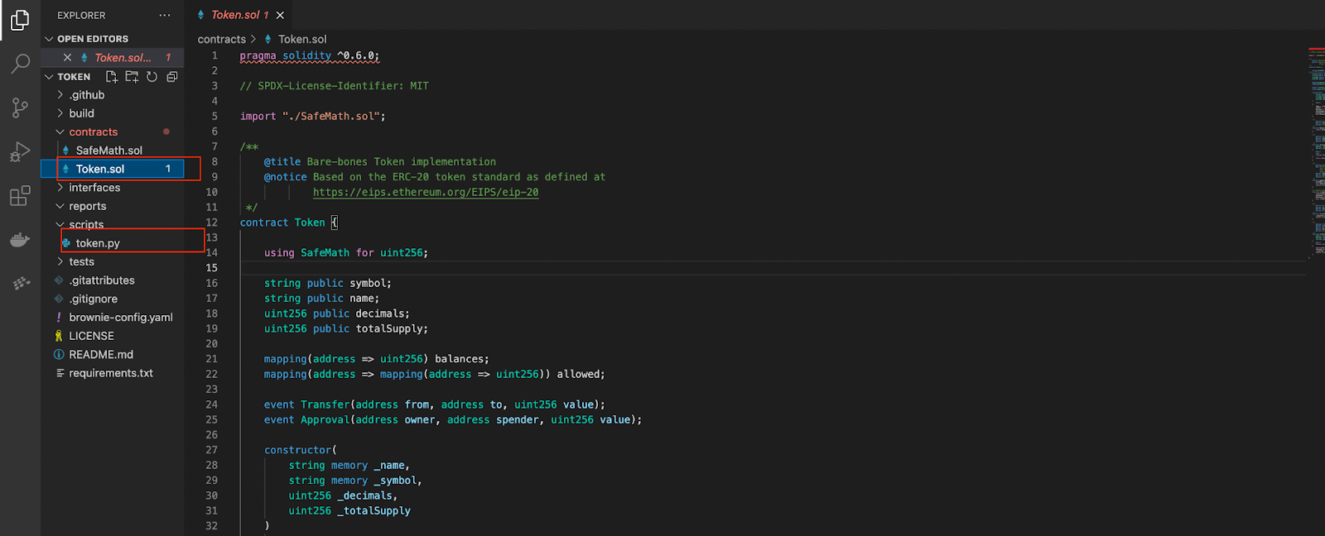Open the Docker view icon
The width and height of the screenshot is (1325, 536).
click(x=20, y=240)
